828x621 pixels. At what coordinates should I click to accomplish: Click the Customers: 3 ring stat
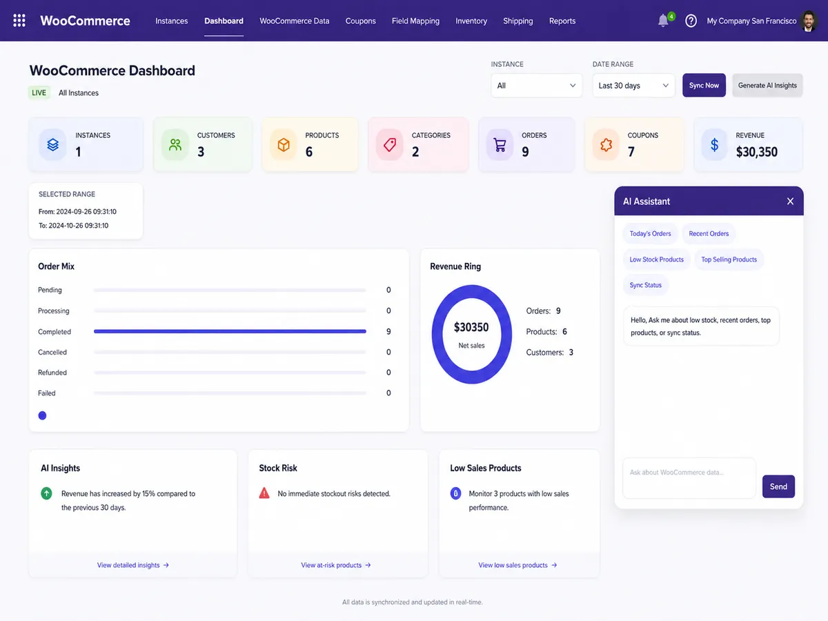point(550,353)
